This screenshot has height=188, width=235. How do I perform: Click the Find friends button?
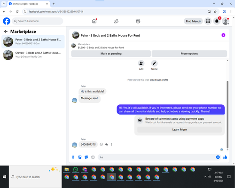pyautogui.click(x=193, y=21)
